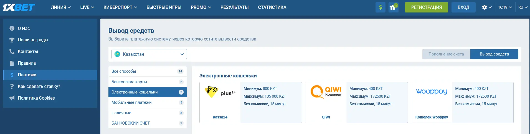
Task: Switch to Вывод средств tab
Action: click(x=494, y=54)
